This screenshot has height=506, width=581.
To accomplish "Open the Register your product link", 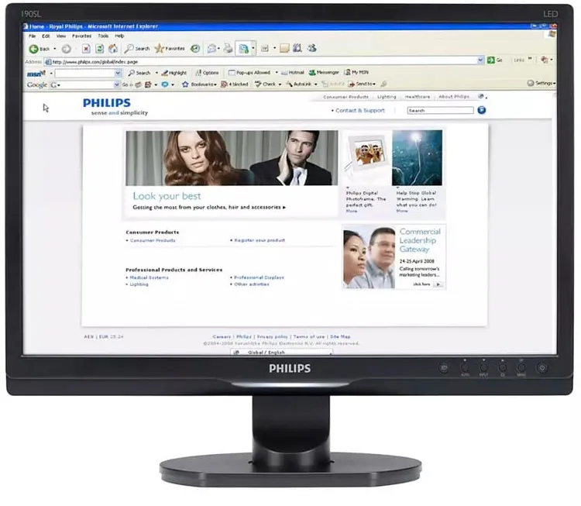I will click(260, 240).
